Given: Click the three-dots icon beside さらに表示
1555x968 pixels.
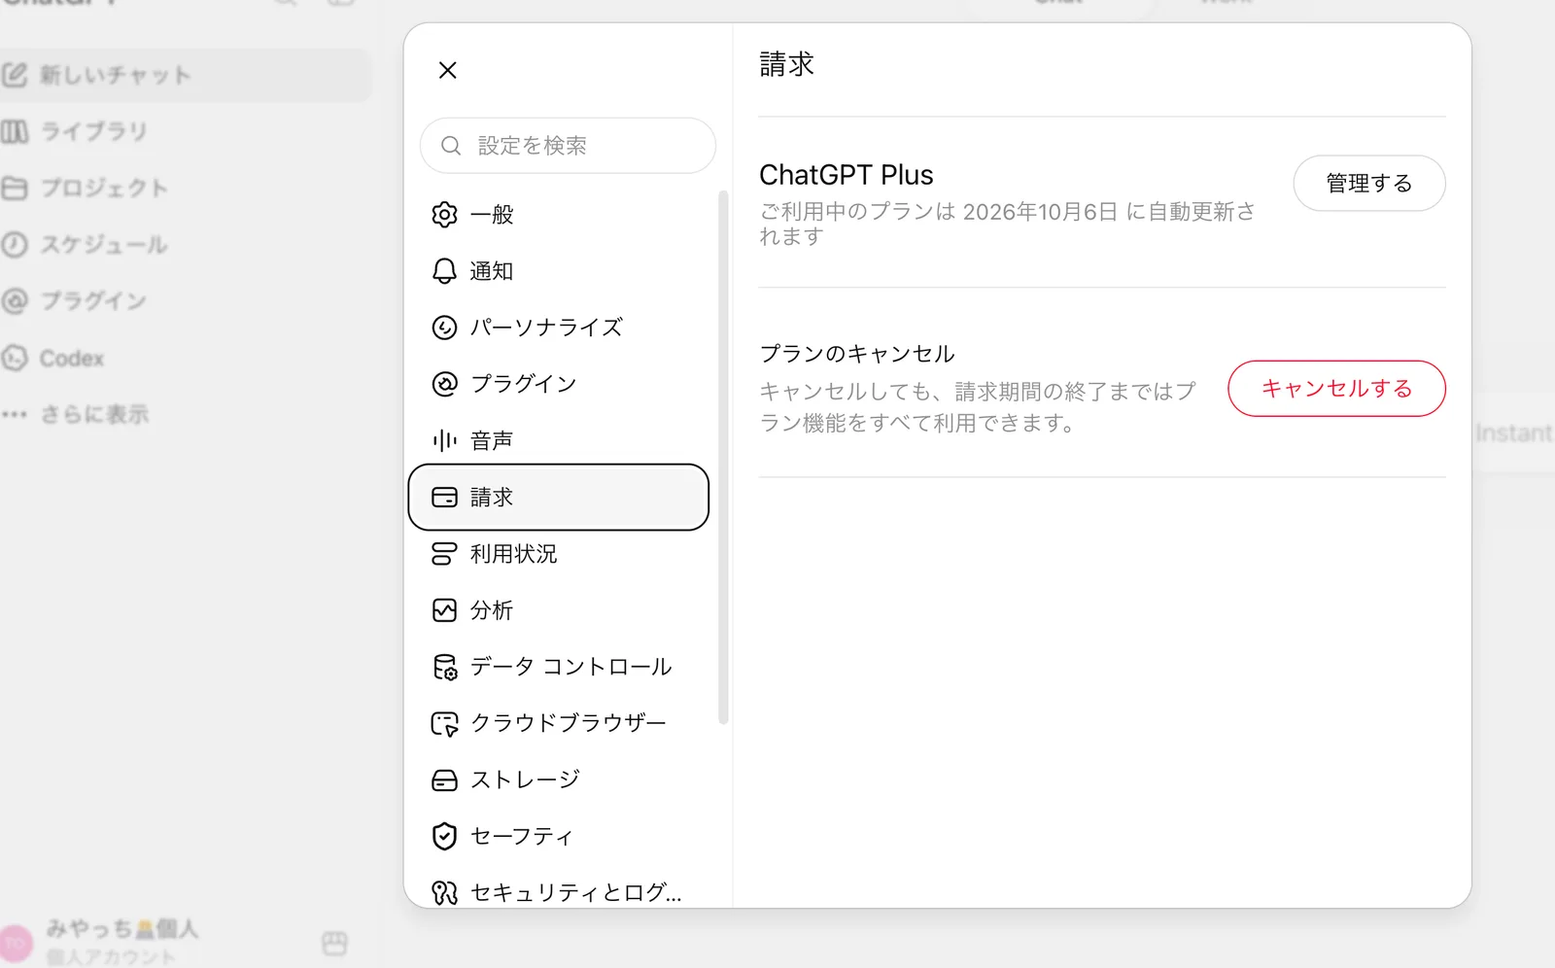Looking at the screenshot, I should point(15,414).
